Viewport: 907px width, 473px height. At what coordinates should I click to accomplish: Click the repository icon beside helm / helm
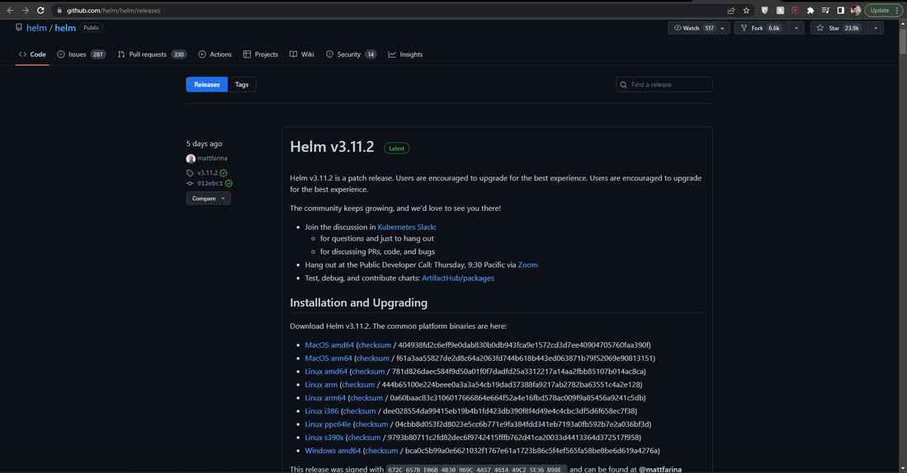coord(19,28)
